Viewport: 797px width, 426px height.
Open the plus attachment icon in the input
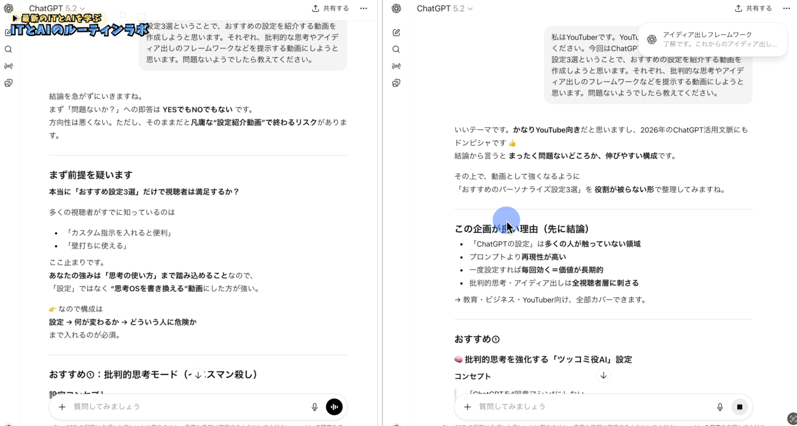pos(62,407)
